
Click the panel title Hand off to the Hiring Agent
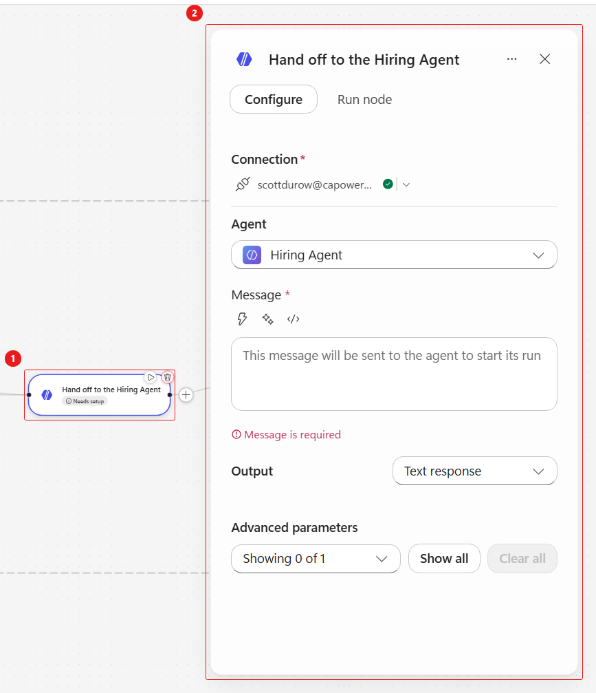click(x=364, y=60)
